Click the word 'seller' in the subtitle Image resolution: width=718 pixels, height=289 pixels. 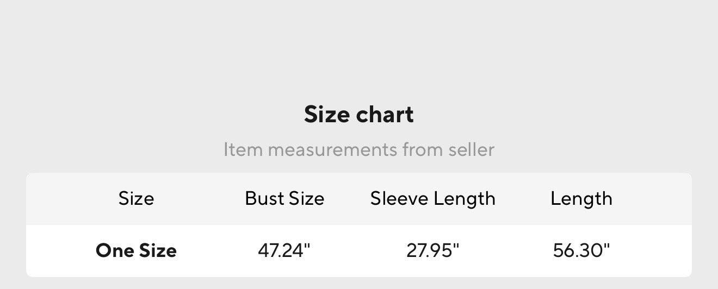(471, 149)
